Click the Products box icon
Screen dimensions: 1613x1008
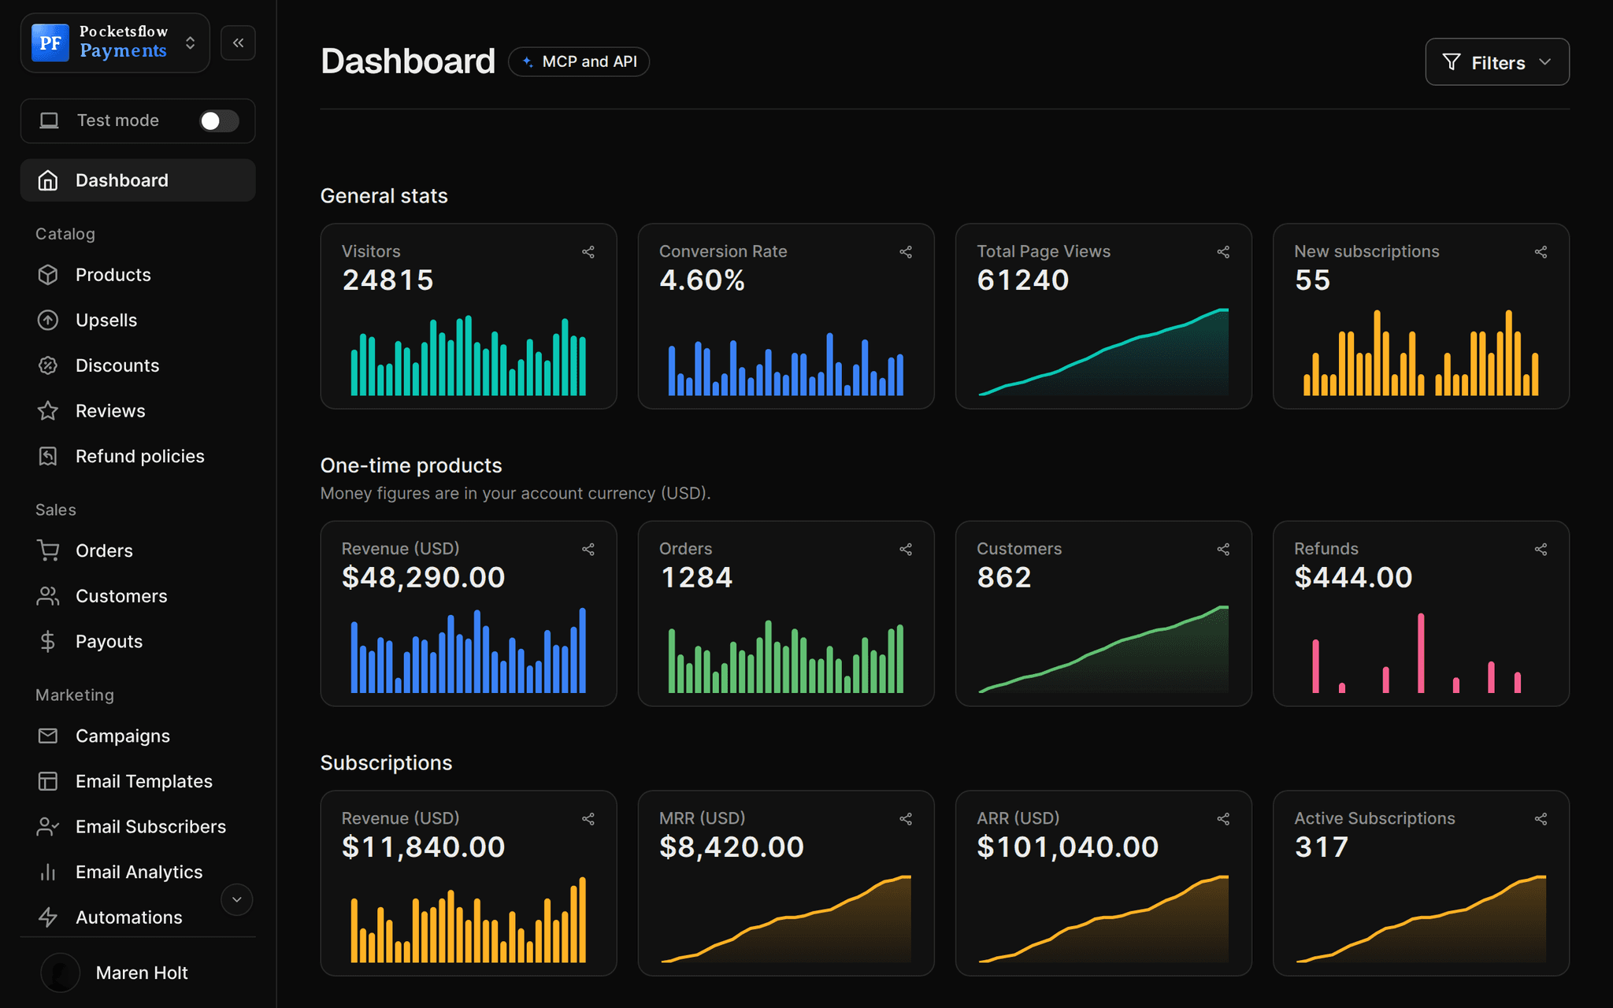tap(48, 275)
